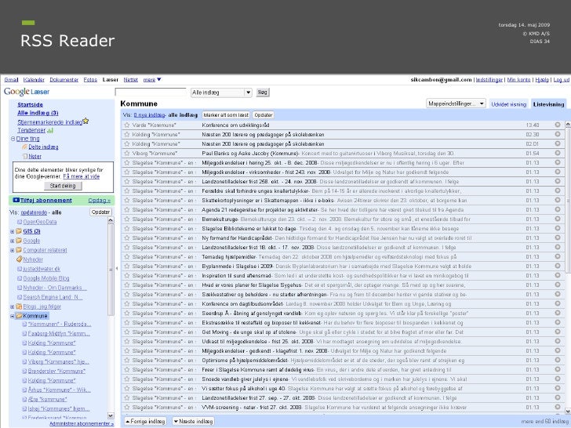The height and width of the screenshot is (428, 571).
Task: Switch to Udvidet visning tab
Action: 509,104
